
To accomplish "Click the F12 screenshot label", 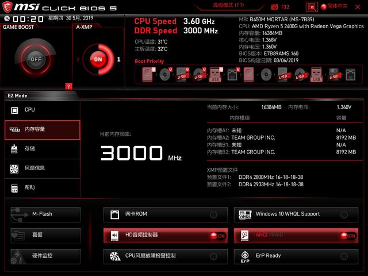I will pos(285,7).
